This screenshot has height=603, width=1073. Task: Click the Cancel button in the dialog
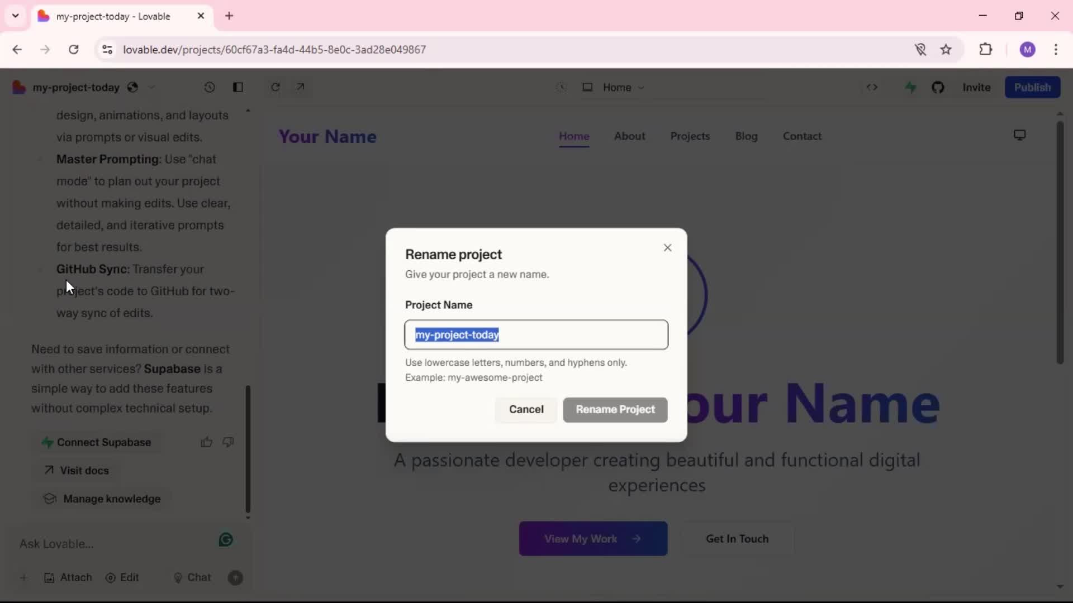(x=526, y=410)
